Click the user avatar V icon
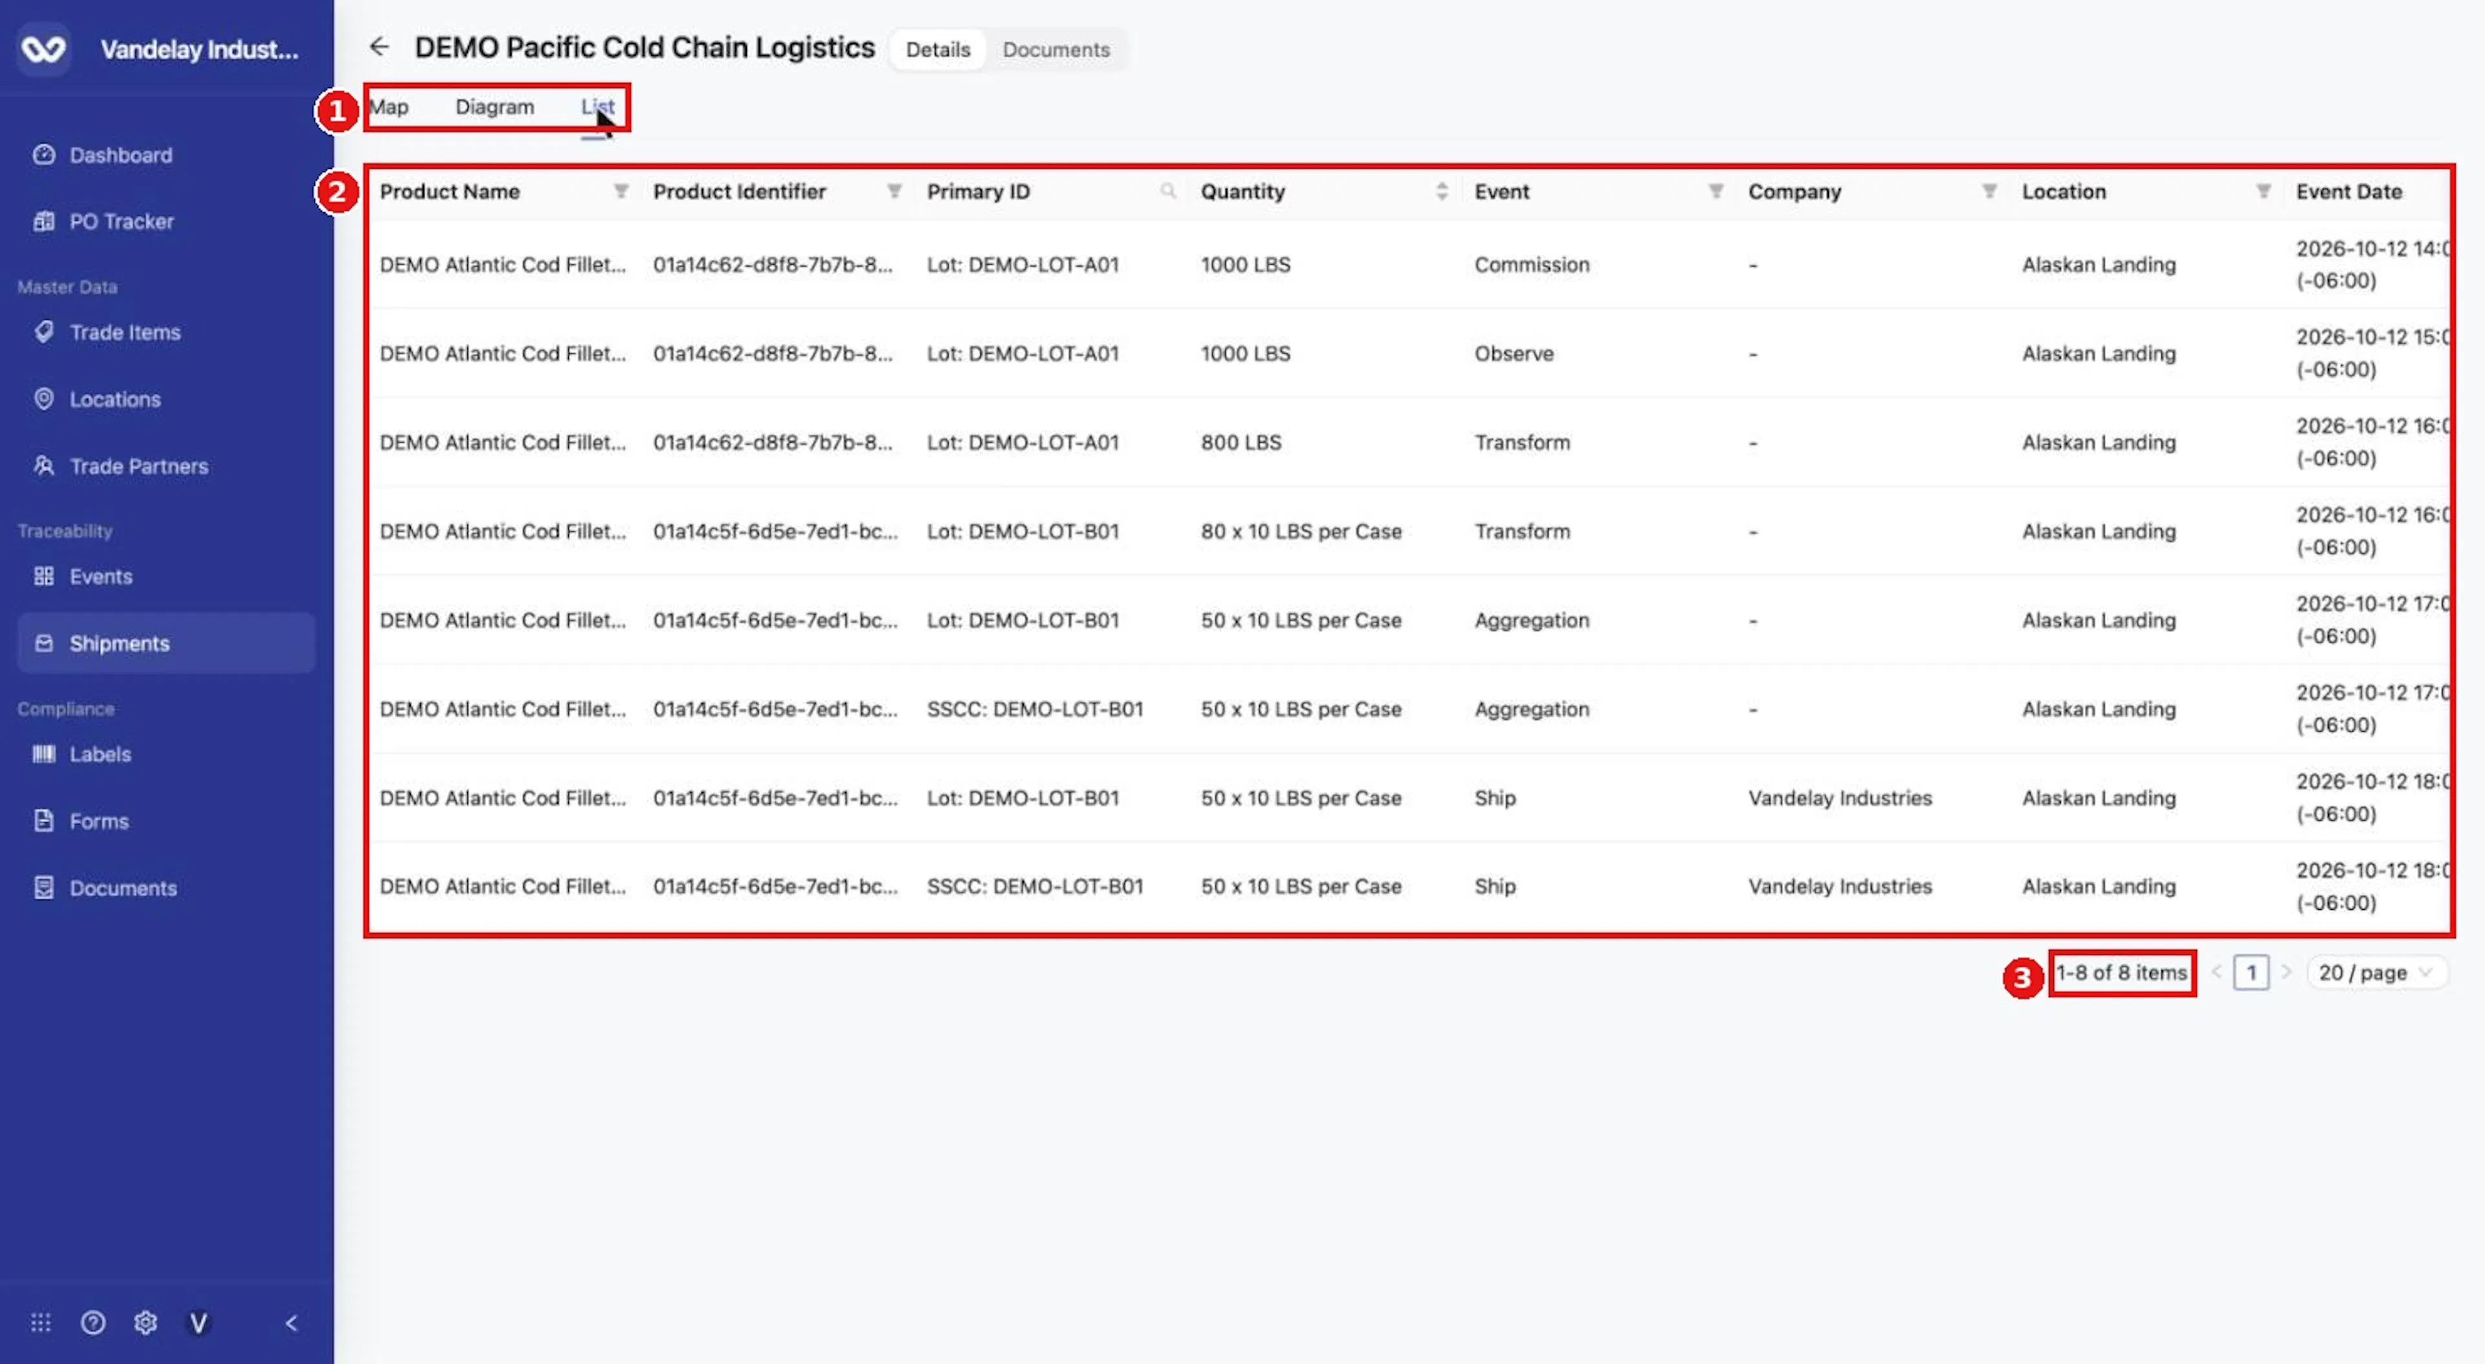 click(x=198, y=1323)
